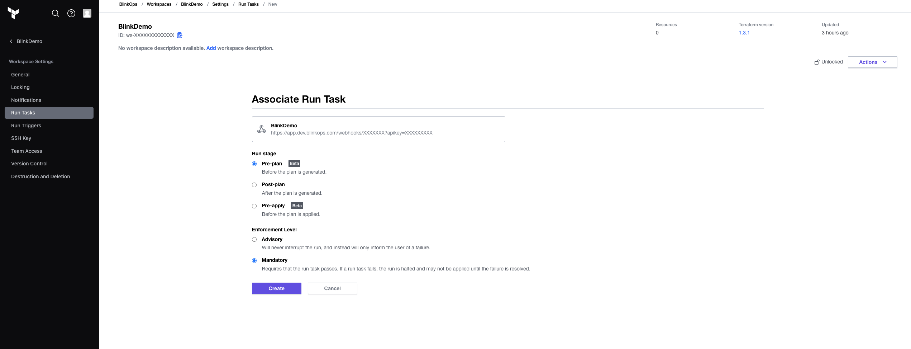
Task: Click the help question mark icon
Action: (71, 13)
